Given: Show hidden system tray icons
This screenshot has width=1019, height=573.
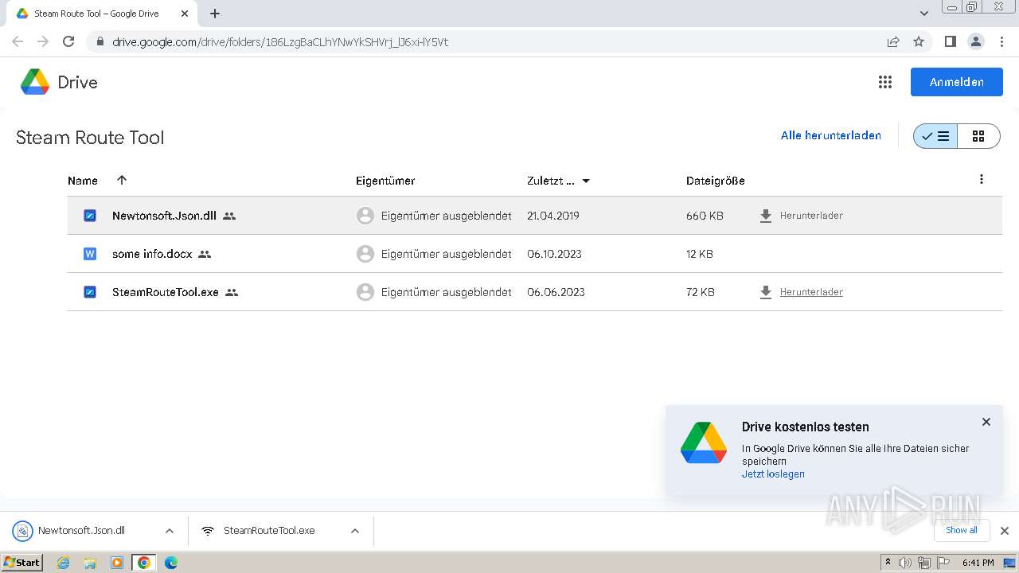Looking at the screenshot, I should coord(888,563).
